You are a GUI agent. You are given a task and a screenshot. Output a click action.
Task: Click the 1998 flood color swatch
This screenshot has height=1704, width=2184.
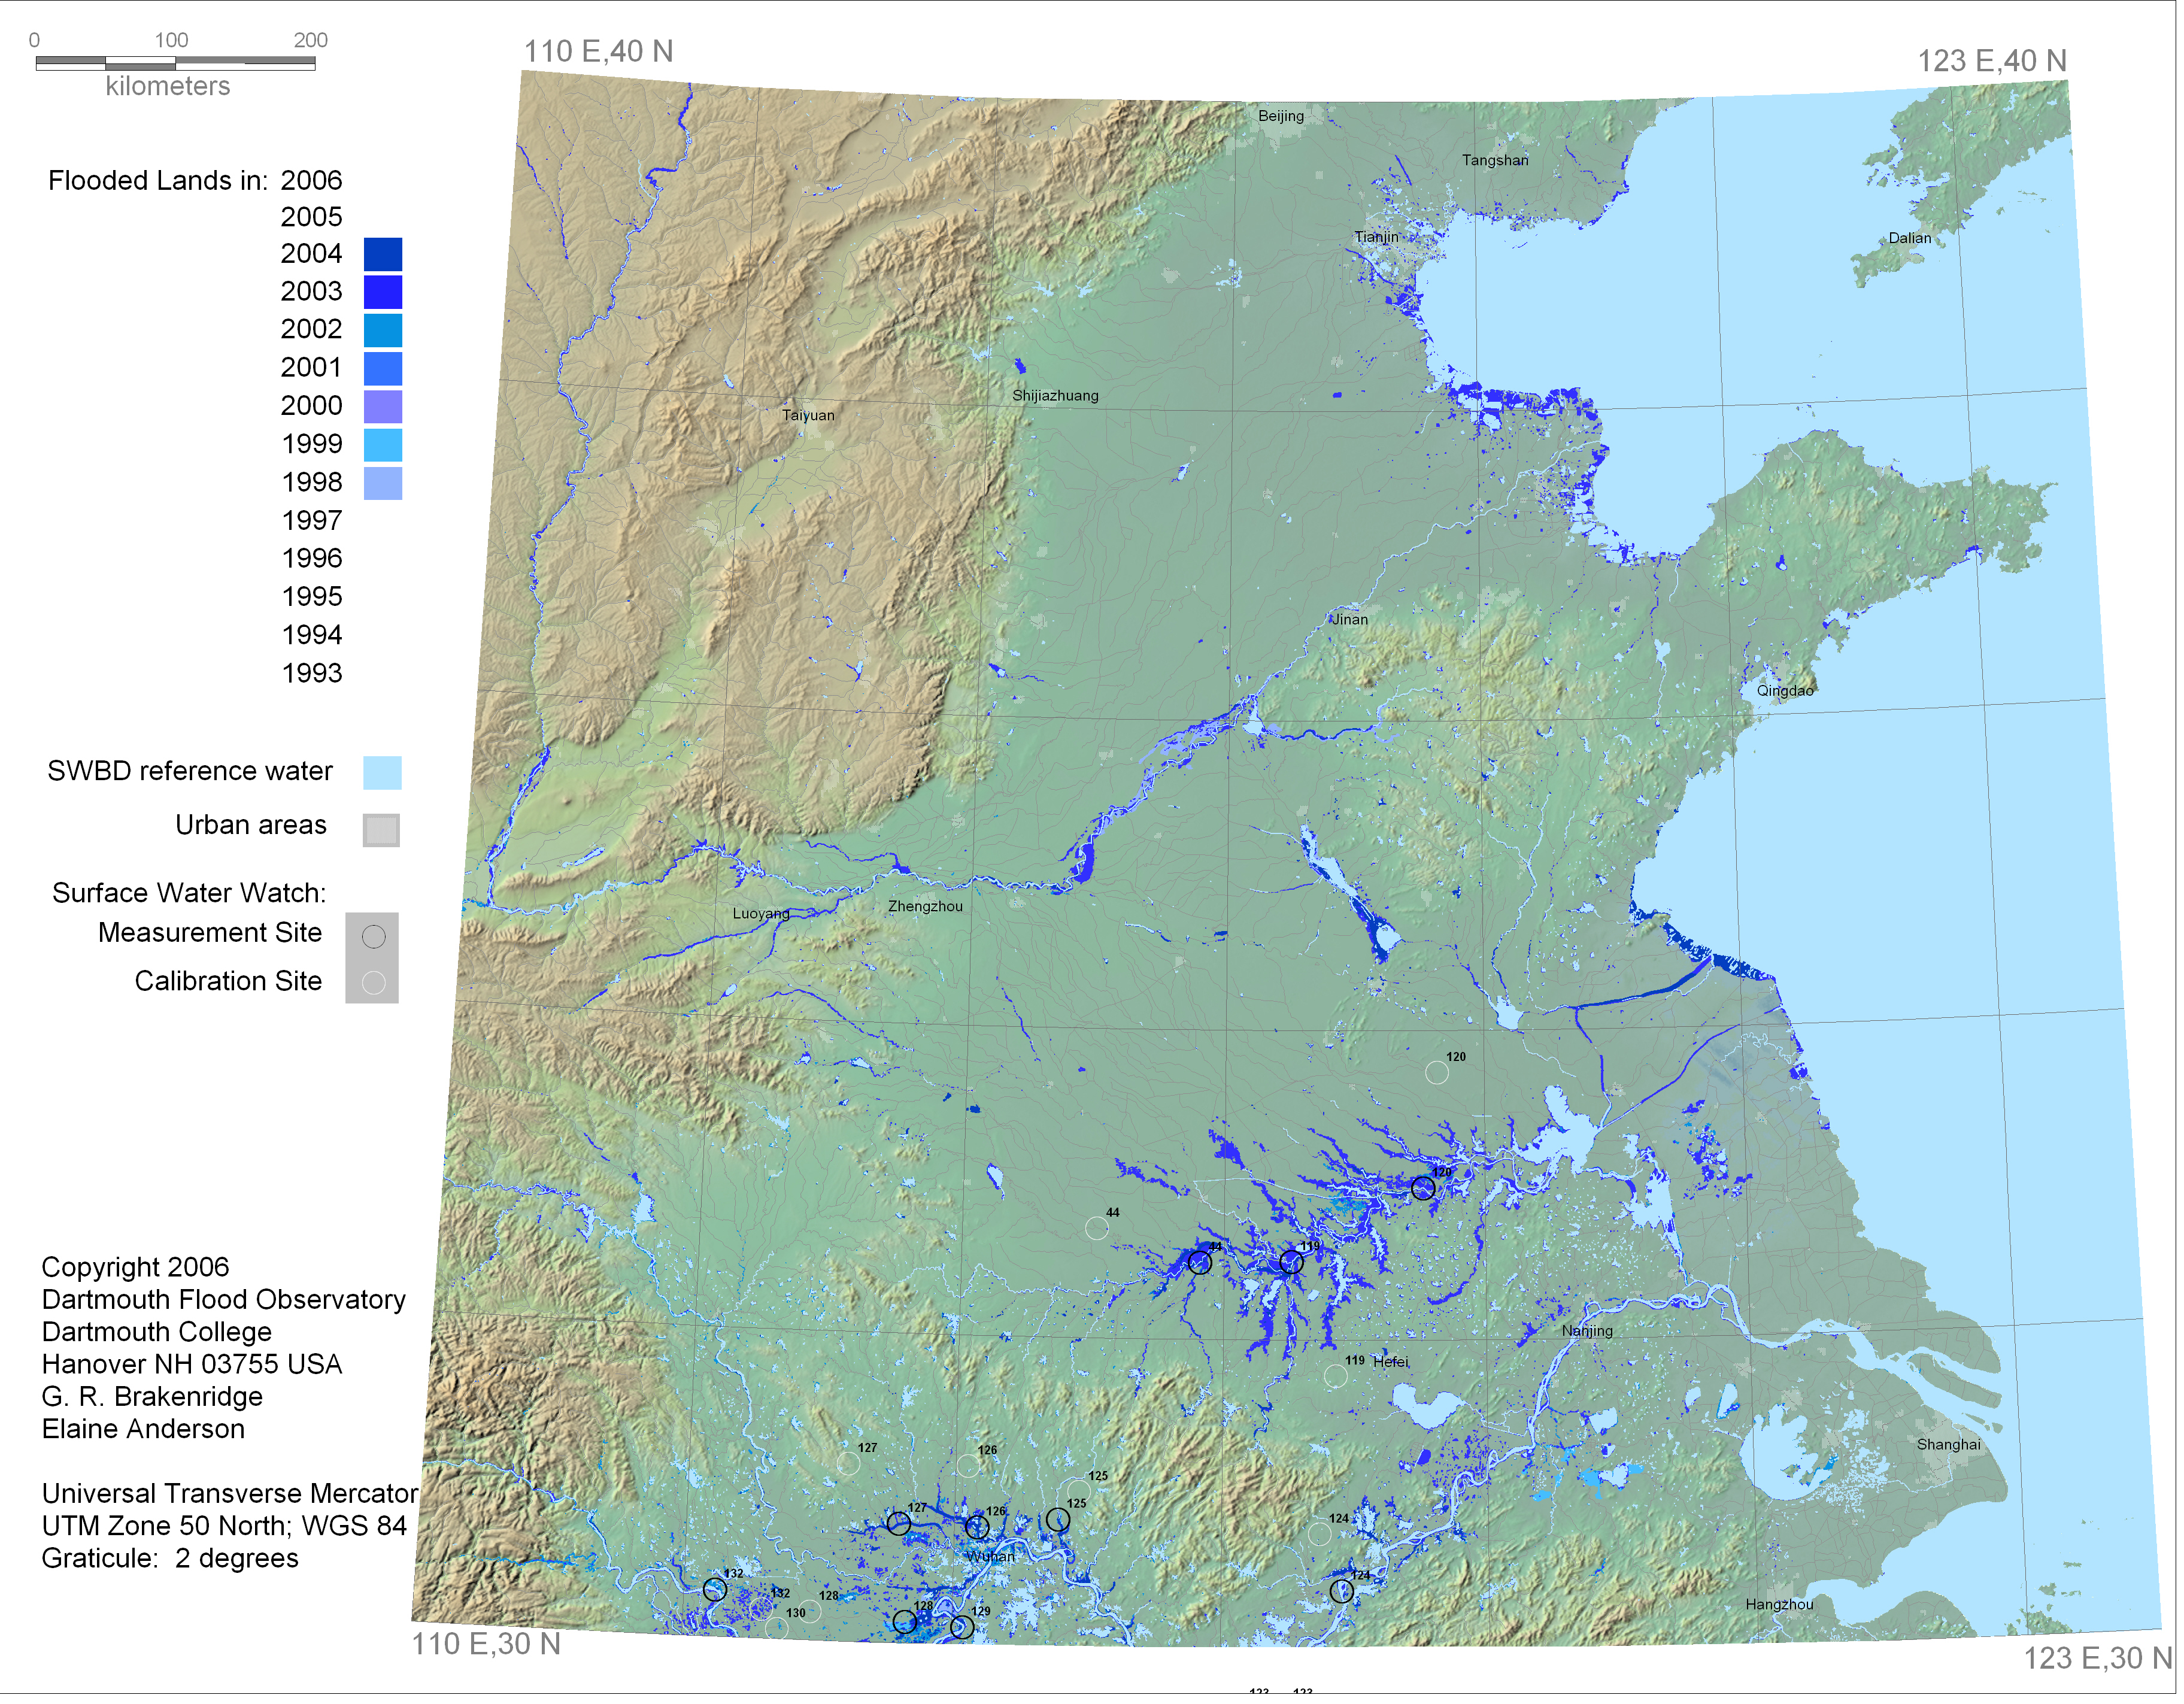pos(382,483)
